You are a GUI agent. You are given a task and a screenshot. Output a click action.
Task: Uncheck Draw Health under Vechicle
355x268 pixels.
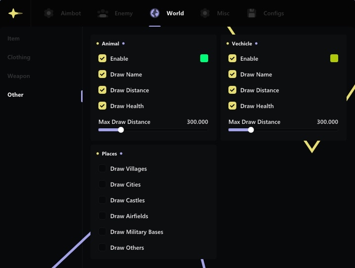pyautogui.click(x=232, y=106)
